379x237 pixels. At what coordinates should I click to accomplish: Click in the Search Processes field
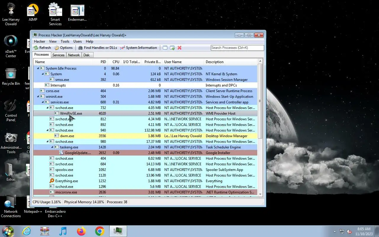pos(237,48)
